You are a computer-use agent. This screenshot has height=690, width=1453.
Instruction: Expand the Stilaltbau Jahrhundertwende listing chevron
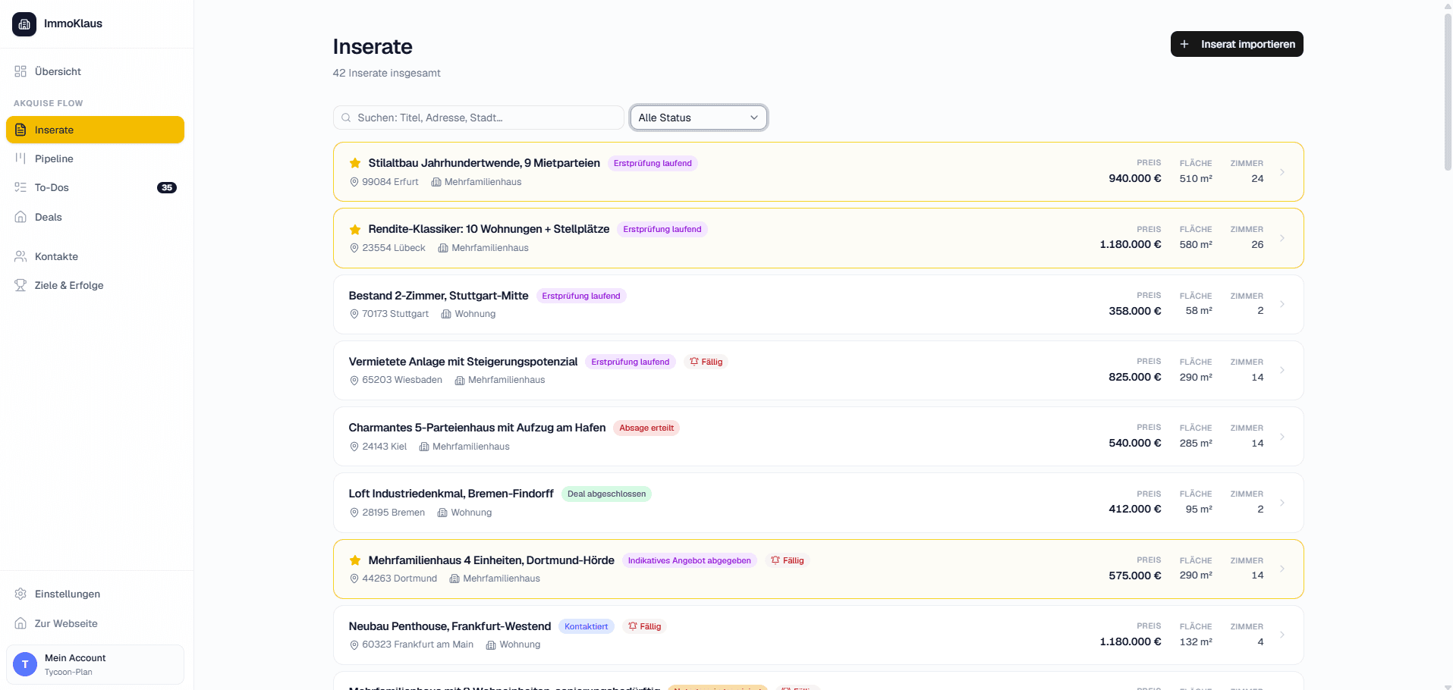click(1282, 172)
